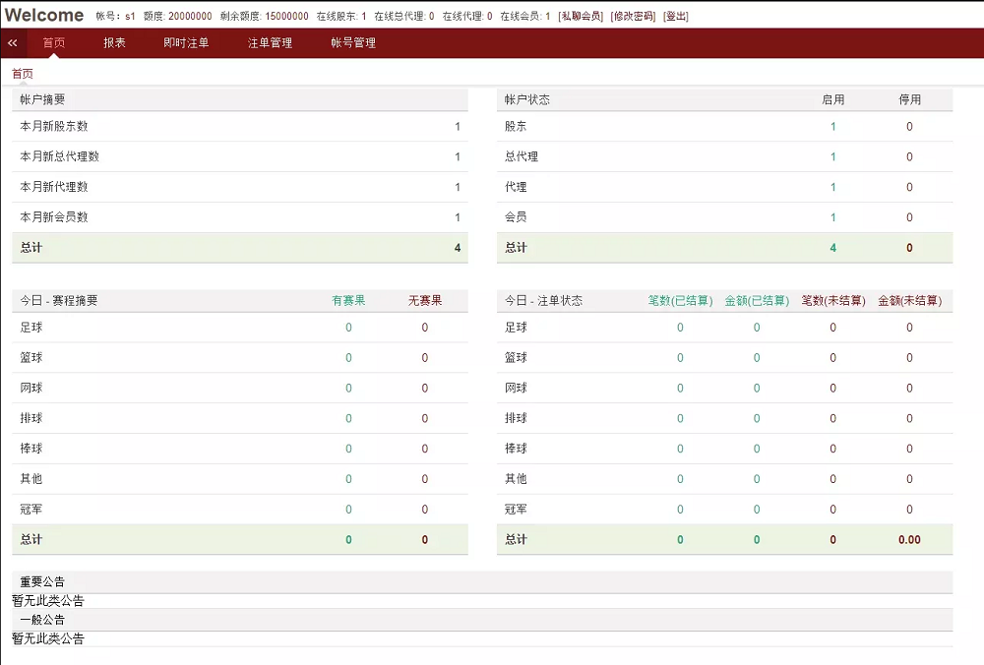This screenshot has height=665, width=984.
Task: Click the 足球 zero count in 赛程摘要
Action: (349, 328)
